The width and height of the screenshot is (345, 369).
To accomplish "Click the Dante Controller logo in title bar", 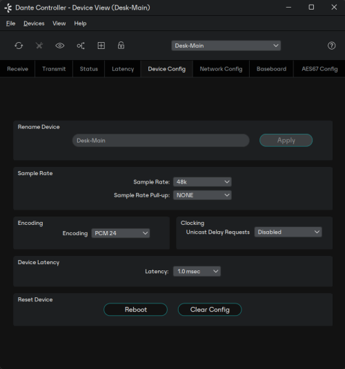I will pos(8,8).
